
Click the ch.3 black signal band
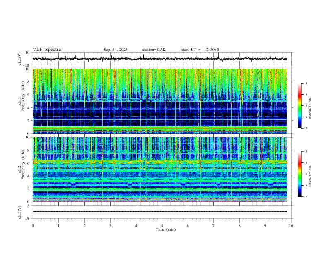[160, 212]
